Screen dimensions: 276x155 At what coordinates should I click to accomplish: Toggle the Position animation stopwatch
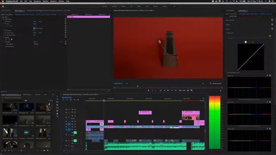[x=5, y=22]
